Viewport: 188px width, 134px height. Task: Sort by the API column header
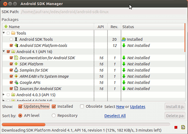click(x=101, y=27)
